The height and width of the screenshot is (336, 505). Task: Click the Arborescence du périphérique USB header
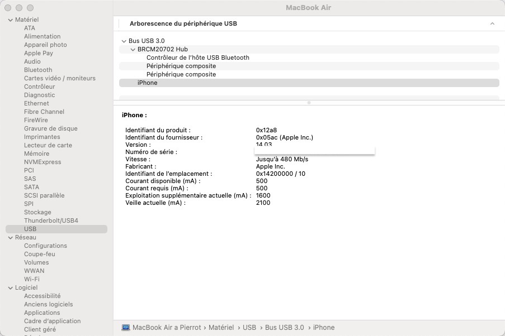click(x=183, y=24)
